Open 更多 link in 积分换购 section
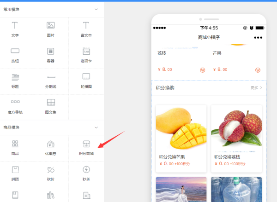The height and width of the screenshot is (202, 277). click(x=256, y=88)
